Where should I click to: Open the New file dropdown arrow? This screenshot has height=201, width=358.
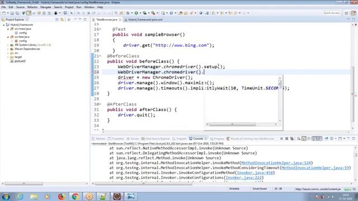pos(7,13)
